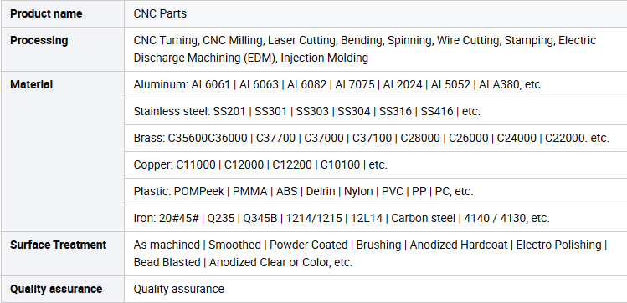Click the CNC Turning processing description text
Viewport: 627px width, 303px height.
click(365, 49)
